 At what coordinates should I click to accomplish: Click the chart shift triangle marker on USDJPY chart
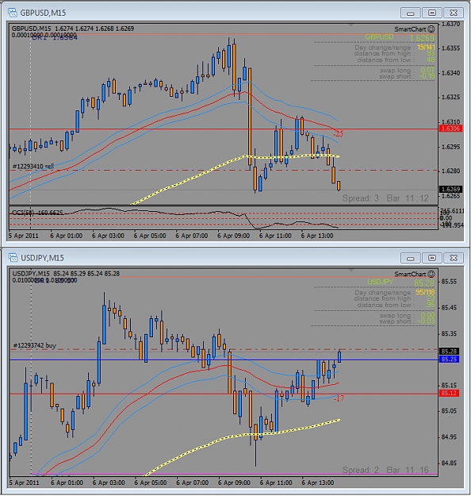click(x=351, y=271)
